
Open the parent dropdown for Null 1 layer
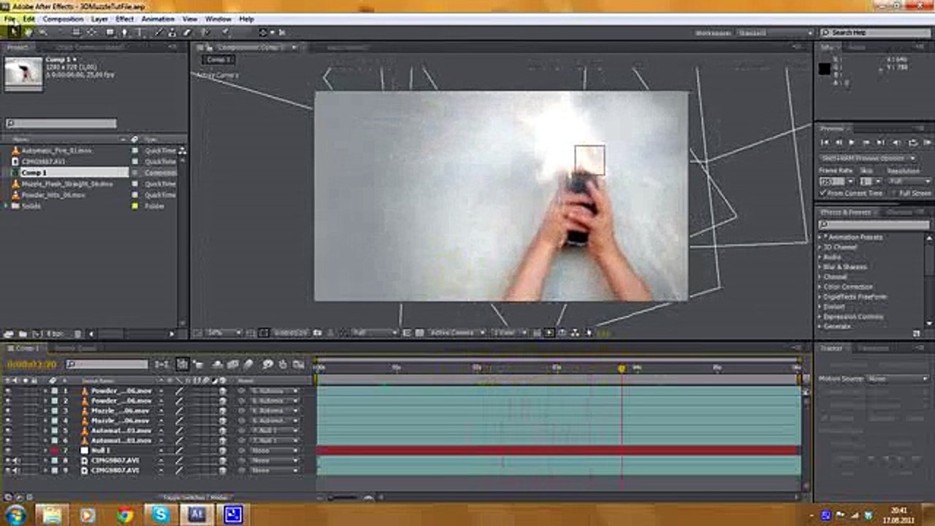(274, 451)
